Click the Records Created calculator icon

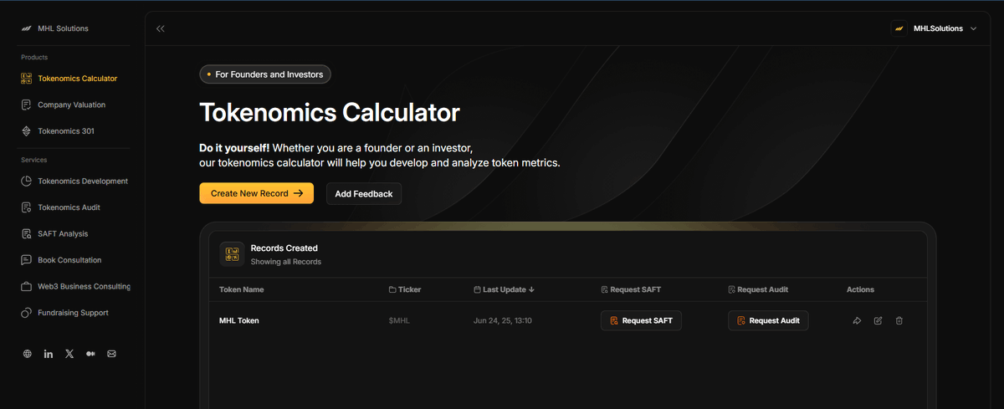(x=232, y=254)
